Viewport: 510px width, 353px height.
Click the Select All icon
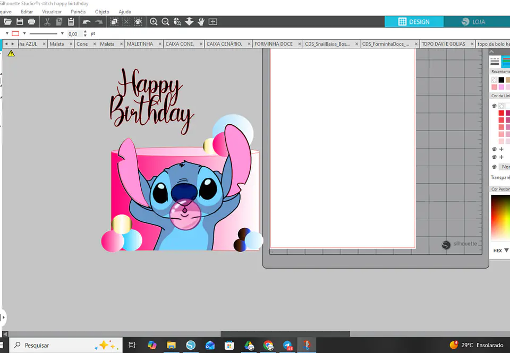(114, 22)
